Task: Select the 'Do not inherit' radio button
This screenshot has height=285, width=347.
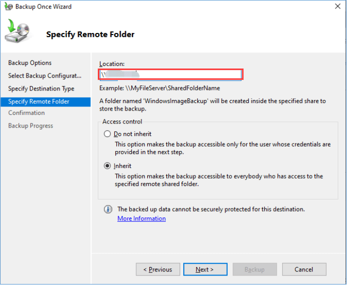Action: (x=107, y=134)
